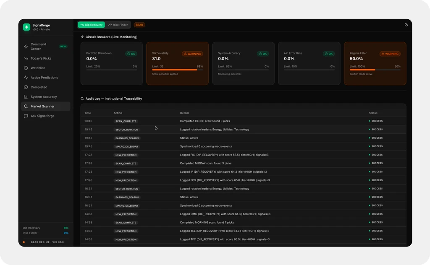430x265 pixels.
Task: Click the Completed checkmark circle icon
Action: click(x=26, y=87)
